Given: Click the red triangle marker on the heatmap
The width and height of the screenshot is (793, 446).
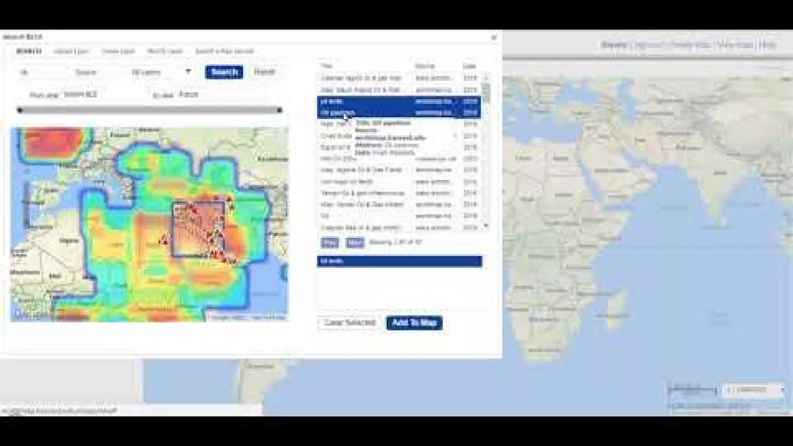Looking at the screenshot, I should 164,240.
